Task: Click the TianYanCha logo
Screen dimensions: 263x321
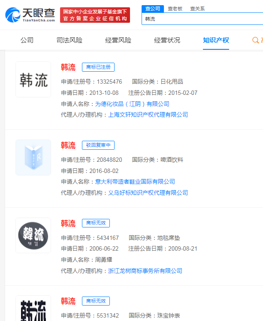Action: click(x=30, y=15)
